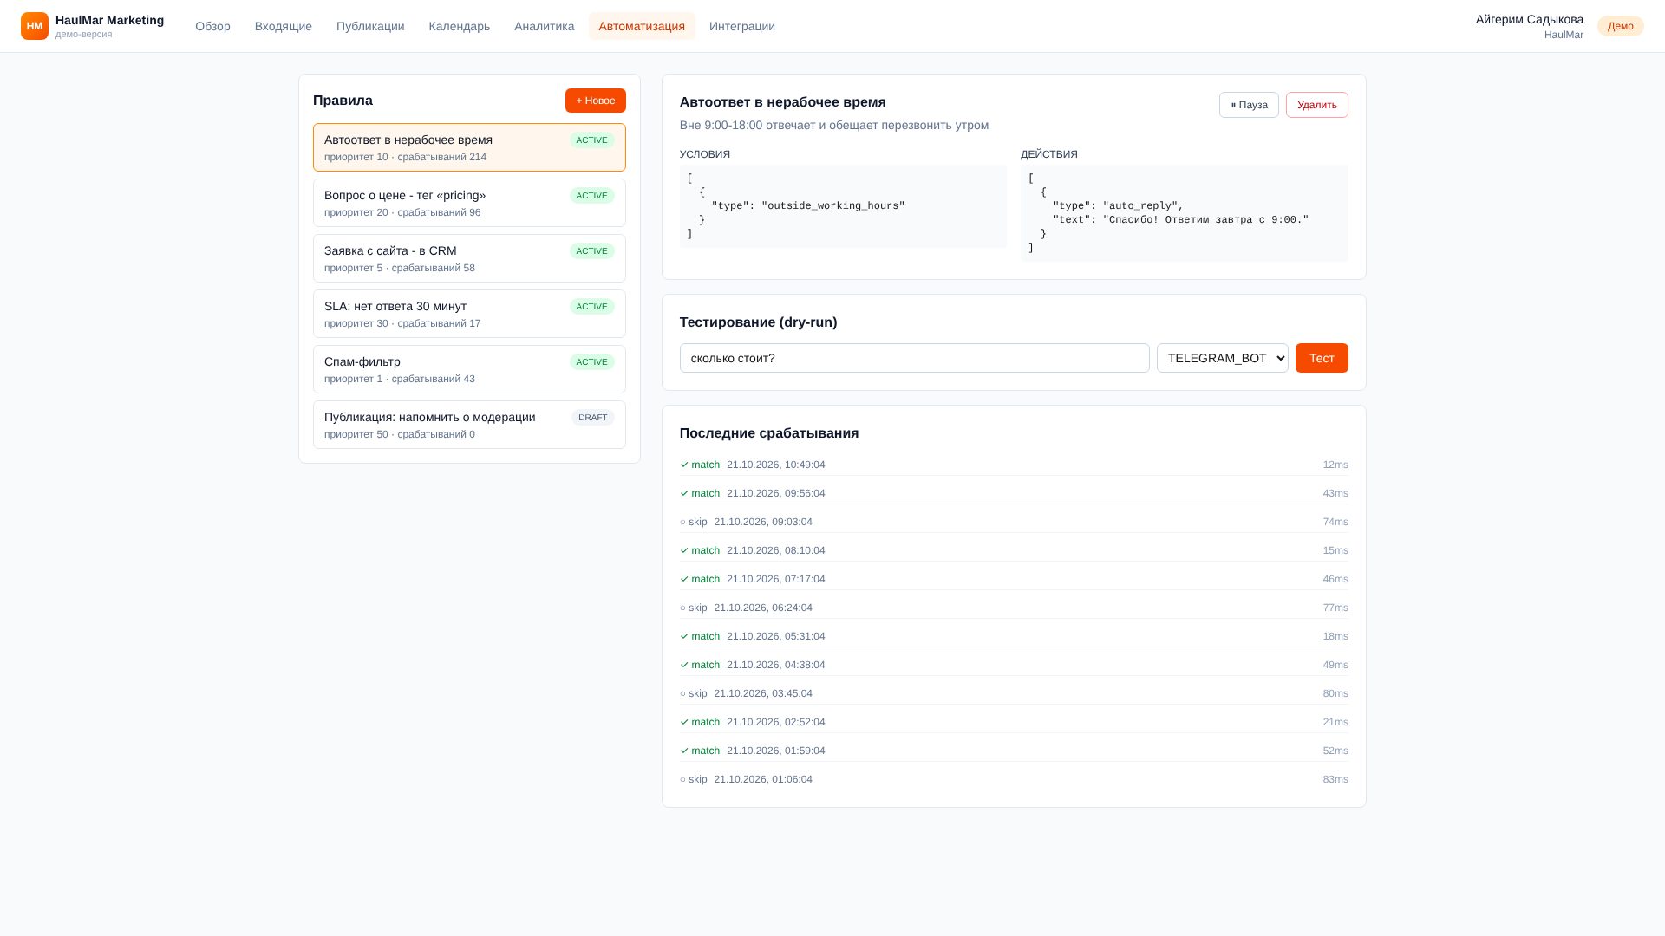Create a rule with + Новое button
The height and width of the screenshot is (936, 1665).
596,101
